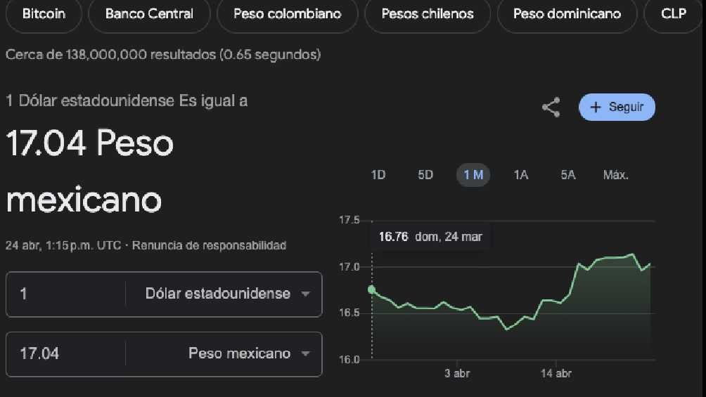Choose the Pesos chilenos chip

[x=427, y=14]
